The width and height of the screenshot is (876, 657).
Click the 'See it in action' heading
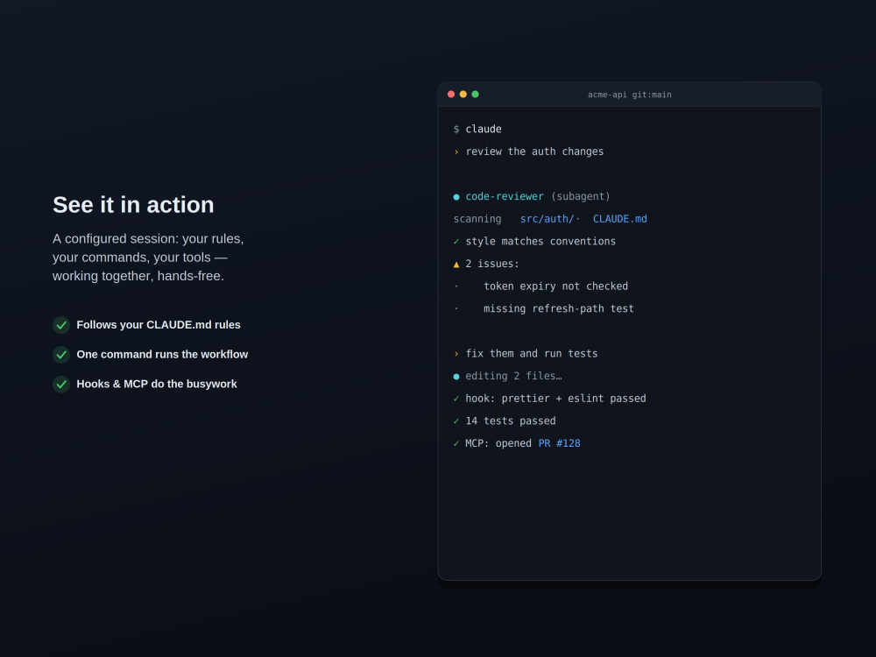tap(133, 204)
